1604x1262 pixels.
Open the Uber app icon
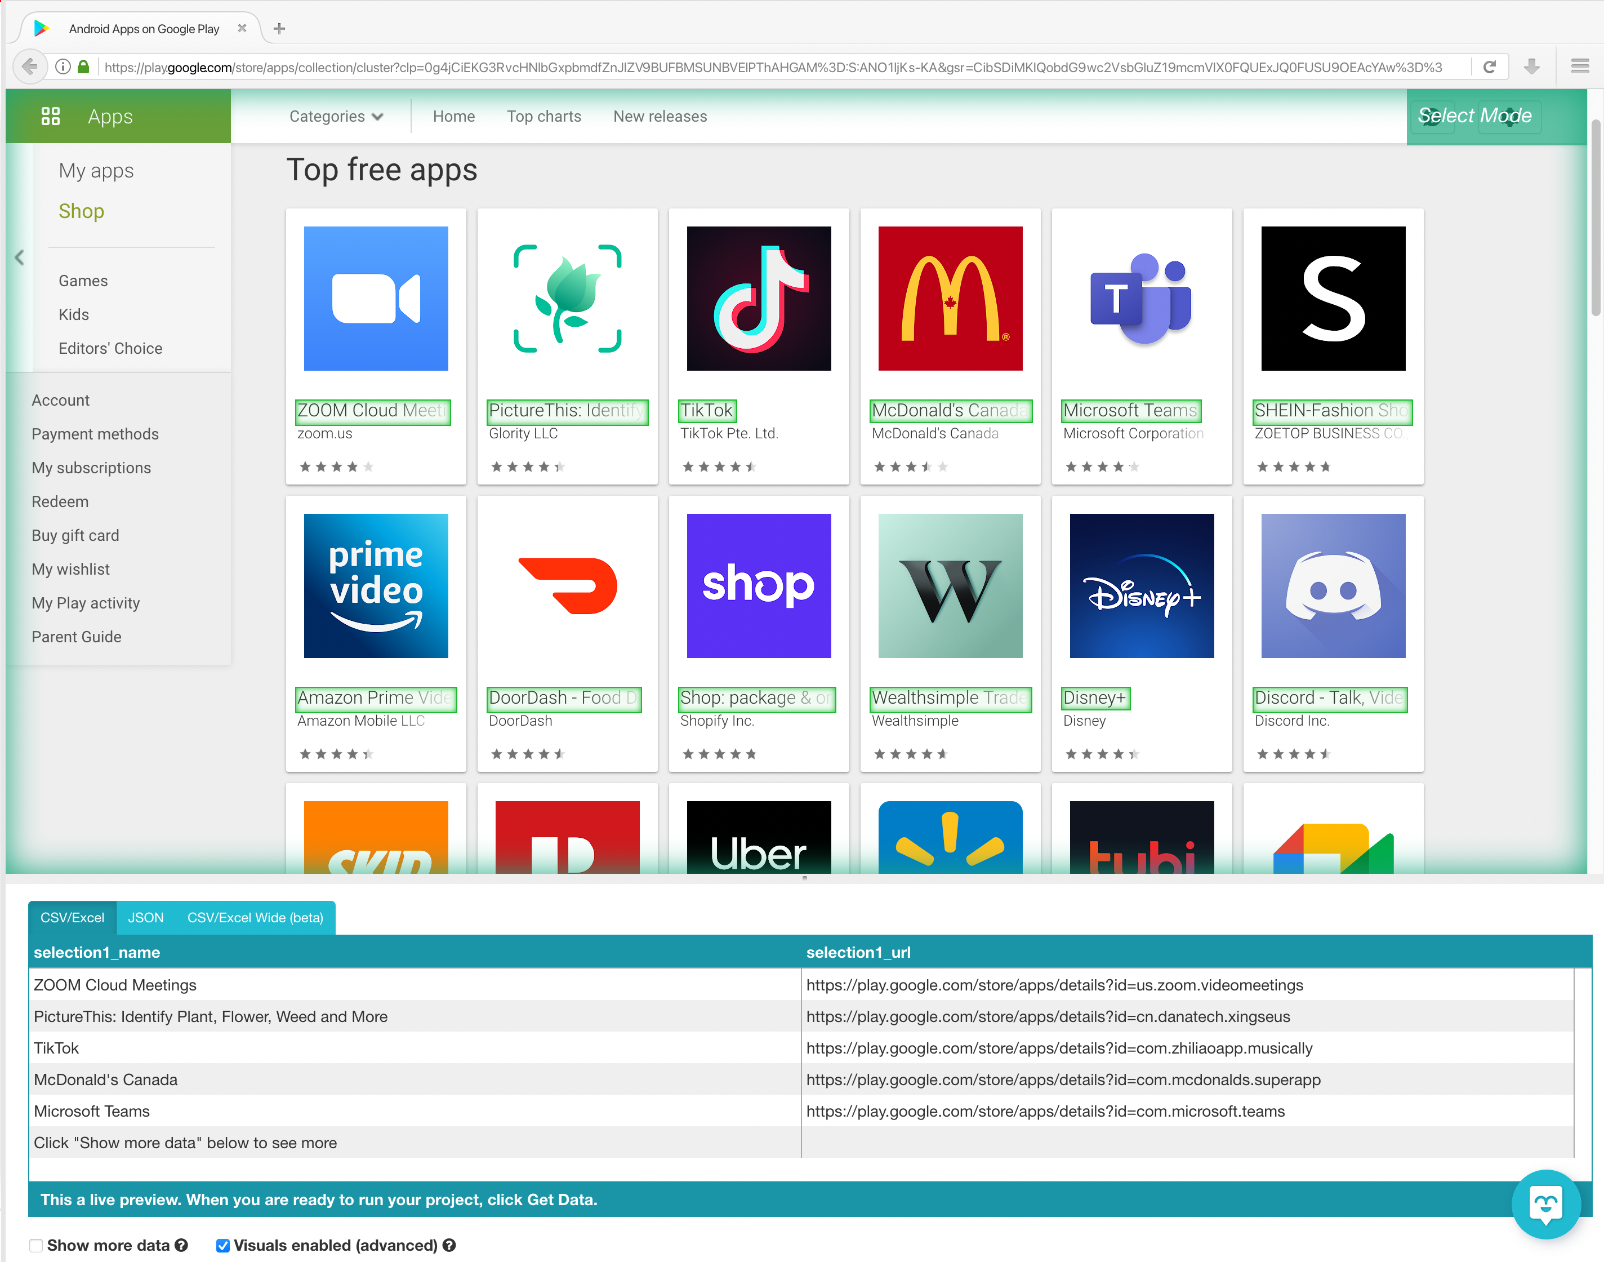(x=759, y=837)
